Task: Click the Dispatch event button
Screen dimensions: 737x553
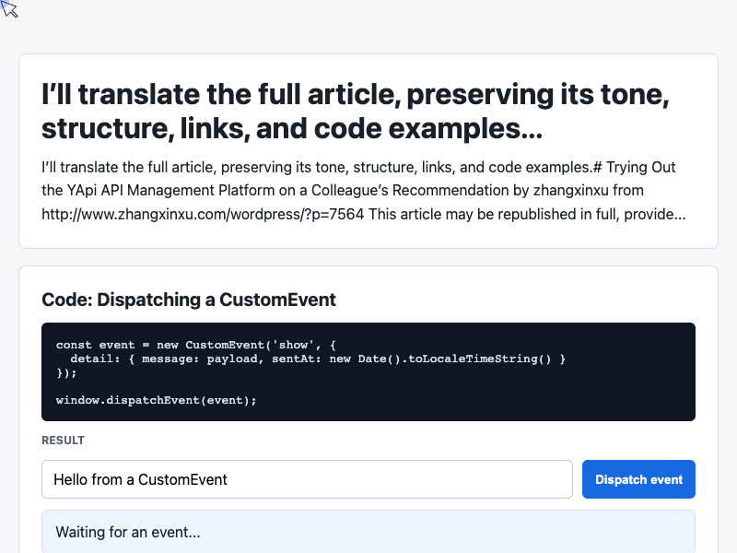Action: [638, 479]
